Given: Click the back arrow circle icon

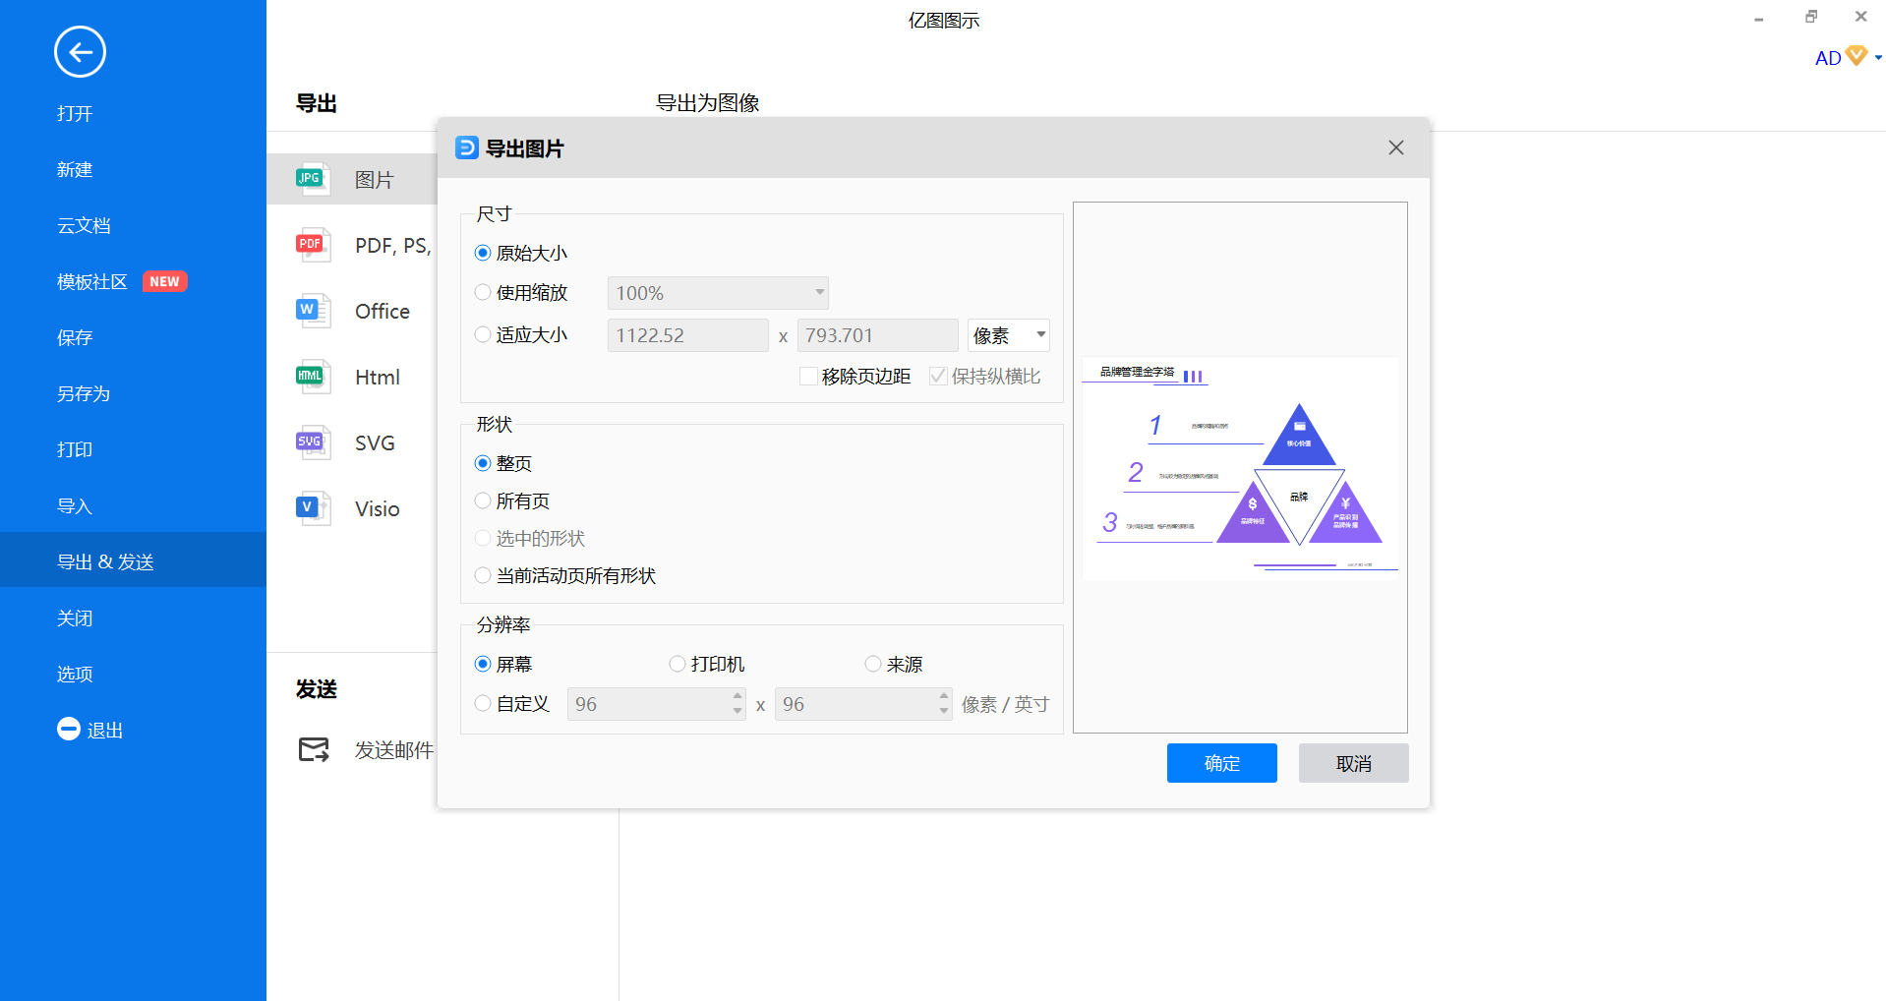Looking at the screenshot, I should click(80, 51).
